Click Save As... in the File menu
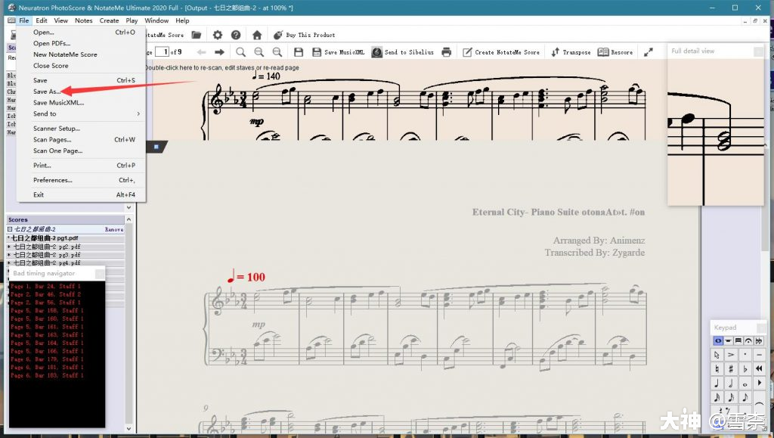The width and height of the screenshot is (774, 438). (47, 92)
